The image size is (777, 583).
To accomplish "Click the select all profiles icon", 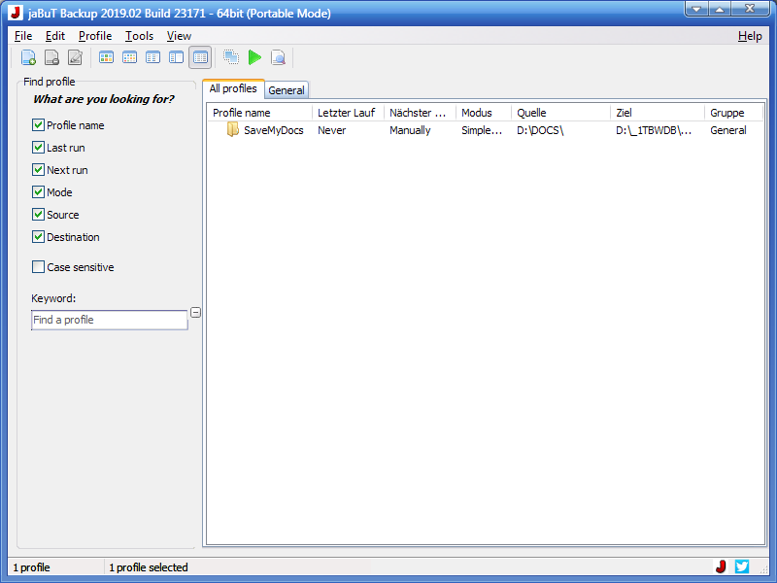I will pos(231,57).
